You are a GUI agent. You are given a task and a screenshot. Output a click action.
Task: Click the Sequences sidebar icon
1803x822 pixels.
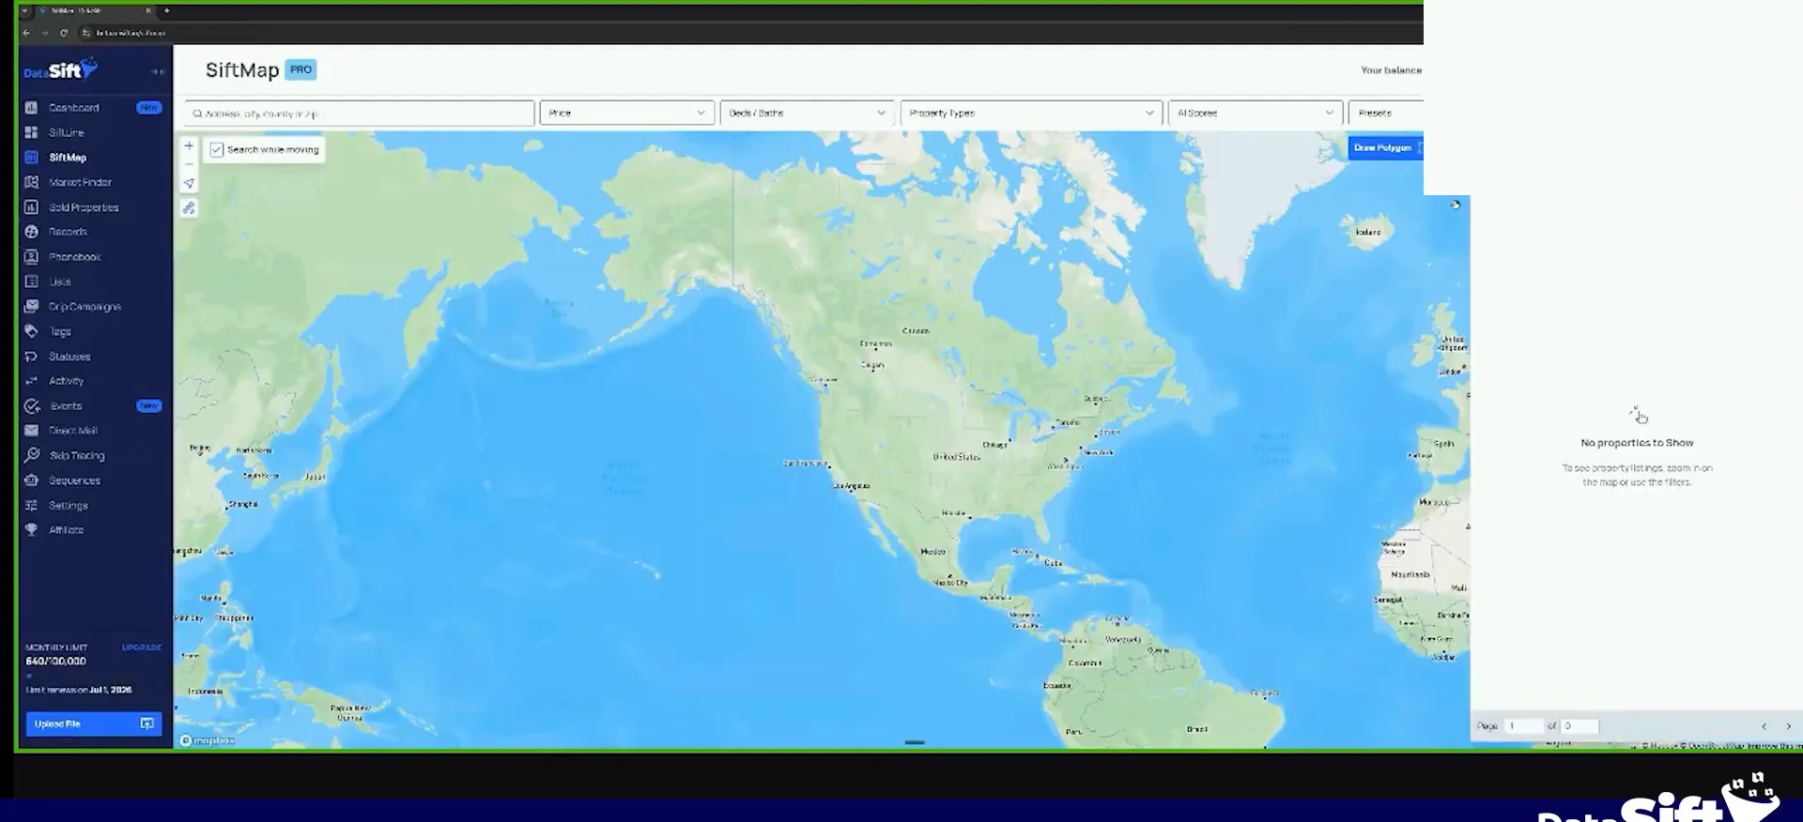pos(31,480)
